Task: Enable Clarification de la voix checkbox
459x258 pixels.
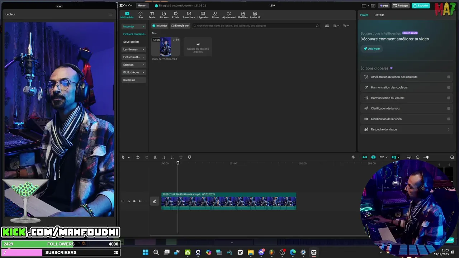Action: point(449,108)
